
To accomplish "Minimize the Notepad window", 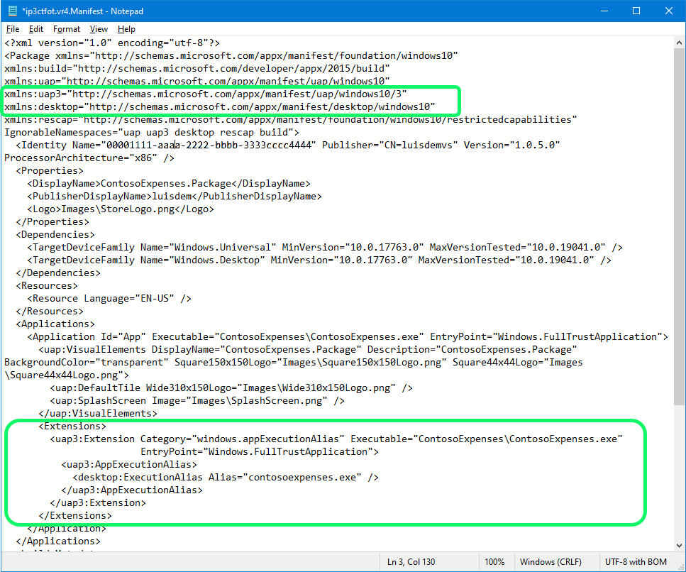I will 604,11.
